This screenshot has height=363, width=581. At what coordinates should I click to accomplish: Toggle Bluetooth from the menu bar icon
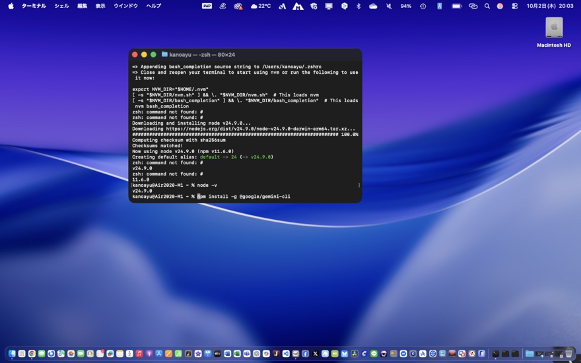point(359,6)
